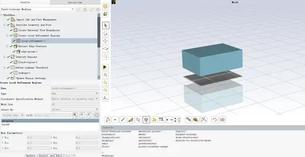Viewport: 305px width, 157px height.
Task: Click the zoom to area magnifier tool
Action: (x=106, y=49)
